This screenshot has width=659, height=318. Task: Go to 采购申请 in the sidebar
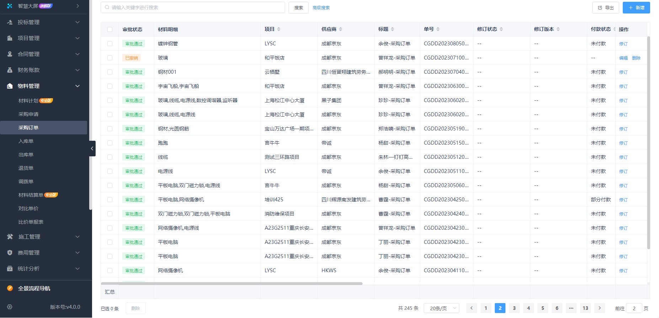pos(28,114)
